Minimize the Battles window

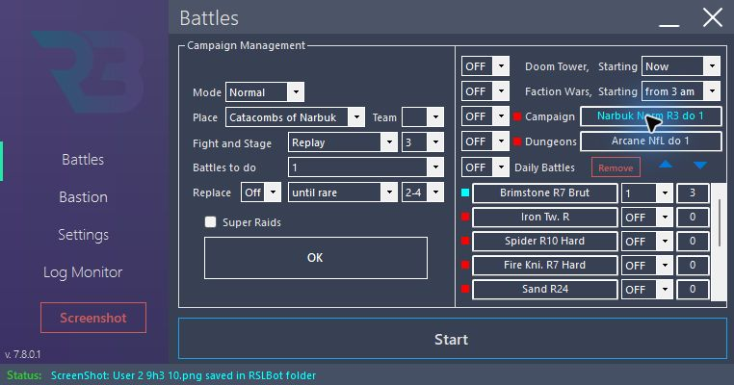click(x=668, y=25)
